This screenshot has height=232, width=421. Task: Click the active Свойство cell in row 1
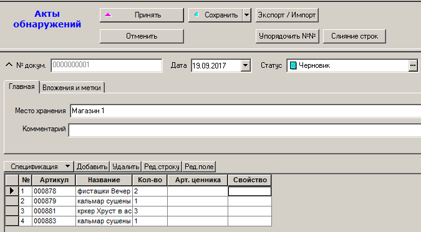point(249,192)
